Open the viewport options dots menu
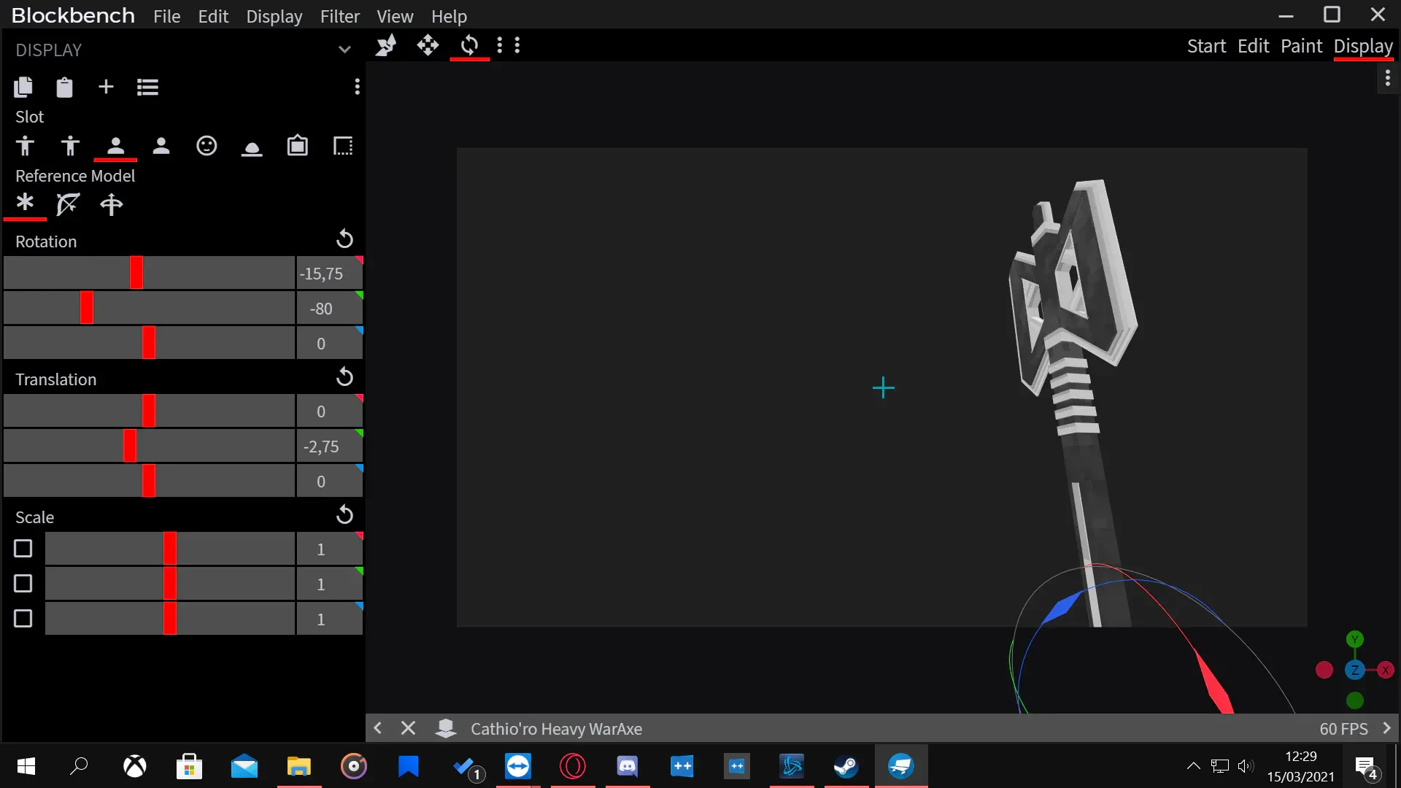This screenshot has height=788, width=1401. 1387,77
